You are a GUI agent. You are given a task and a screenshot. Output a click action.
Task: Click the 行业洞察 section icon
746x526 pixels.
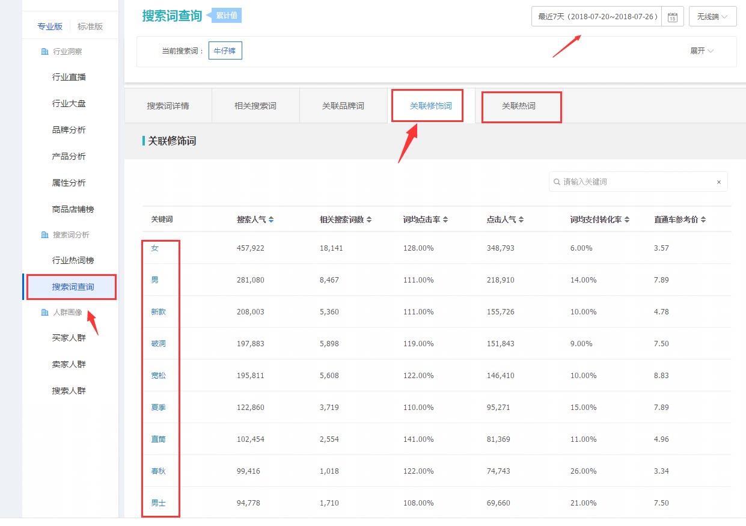point(44,52)
